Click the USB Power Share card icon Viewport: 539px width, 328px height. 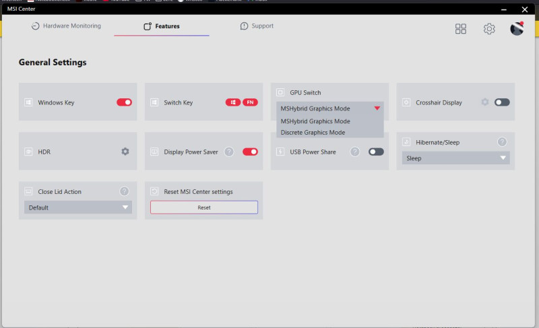pyautogui.click(x=280, y=152)
